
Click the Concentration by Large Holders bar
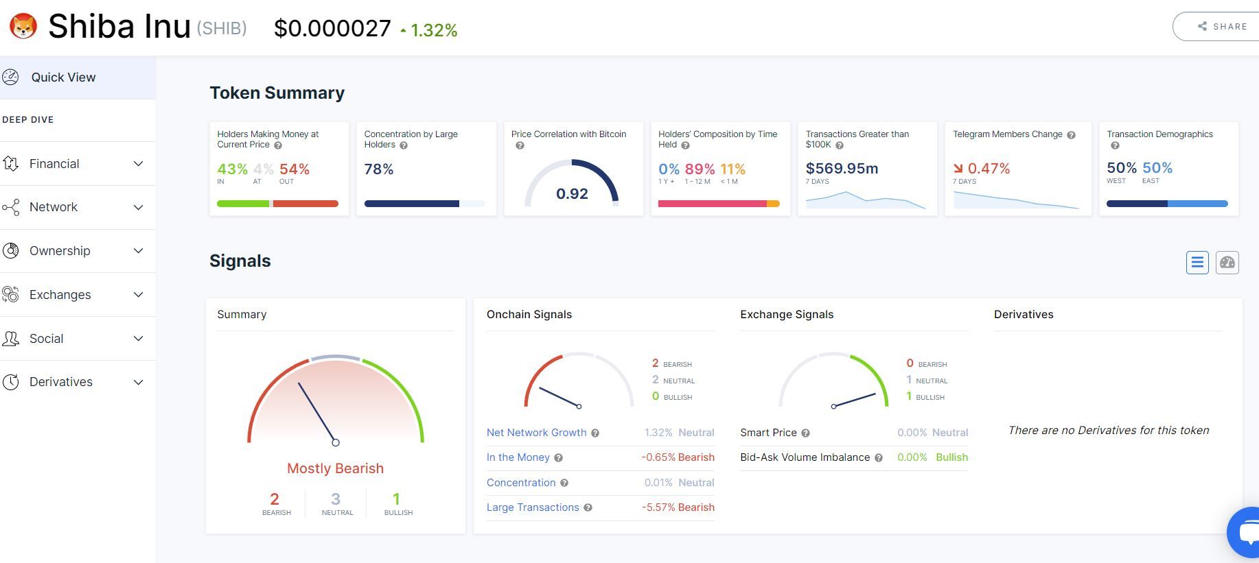424,204
